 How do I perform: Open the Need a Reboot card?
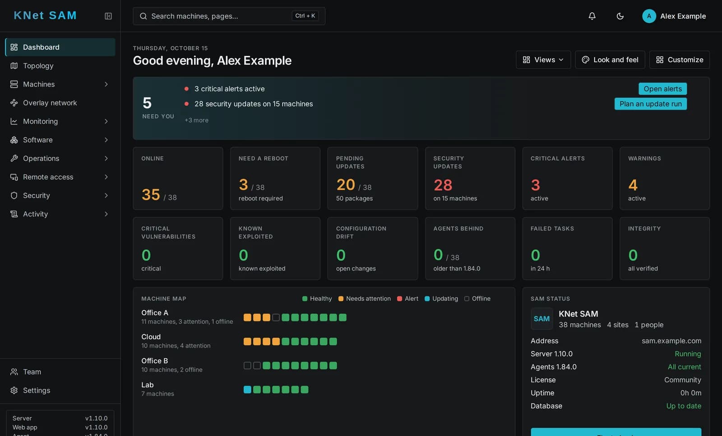(x=275, y=179)
